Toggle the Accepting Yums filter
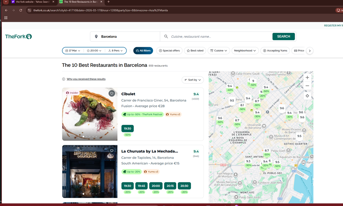The height and width of the screenshot is (206, 343). pos(275,51)
